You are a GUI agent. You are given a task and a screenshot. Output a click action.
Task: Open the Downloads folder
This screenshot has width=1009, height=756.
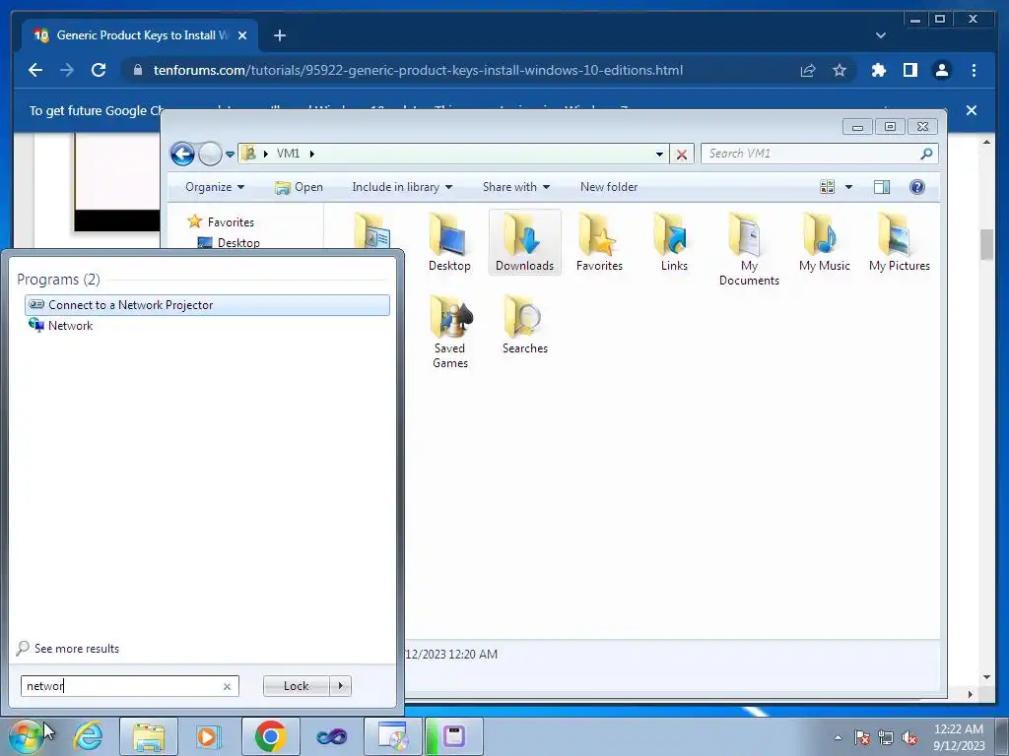524,242
